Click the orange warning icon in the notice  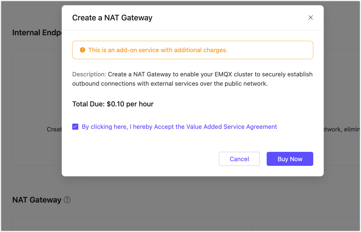pos(82,50)
